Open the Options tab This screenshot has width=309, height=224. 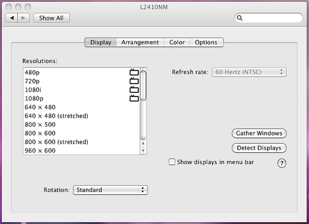(206, 42)
